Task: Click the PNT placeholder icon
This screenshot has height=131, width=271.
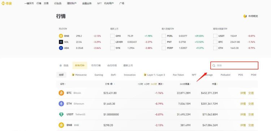Action: [164, 42]
